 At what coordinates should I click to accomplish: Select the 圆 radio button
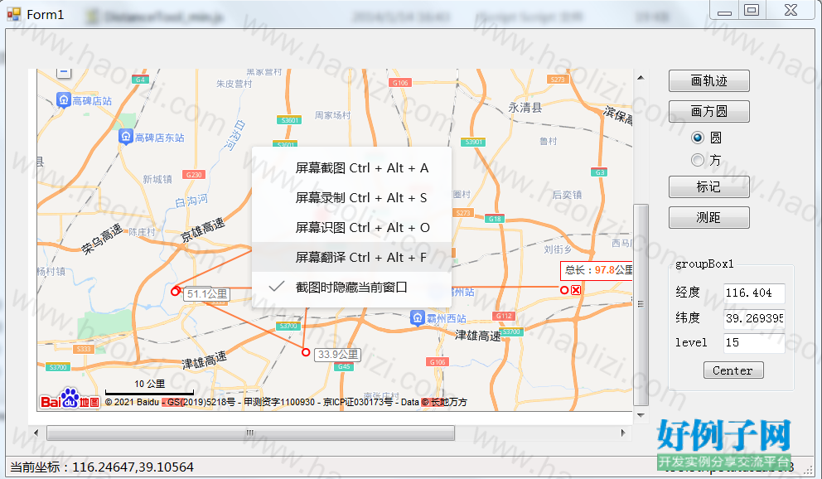click(697, 138)
